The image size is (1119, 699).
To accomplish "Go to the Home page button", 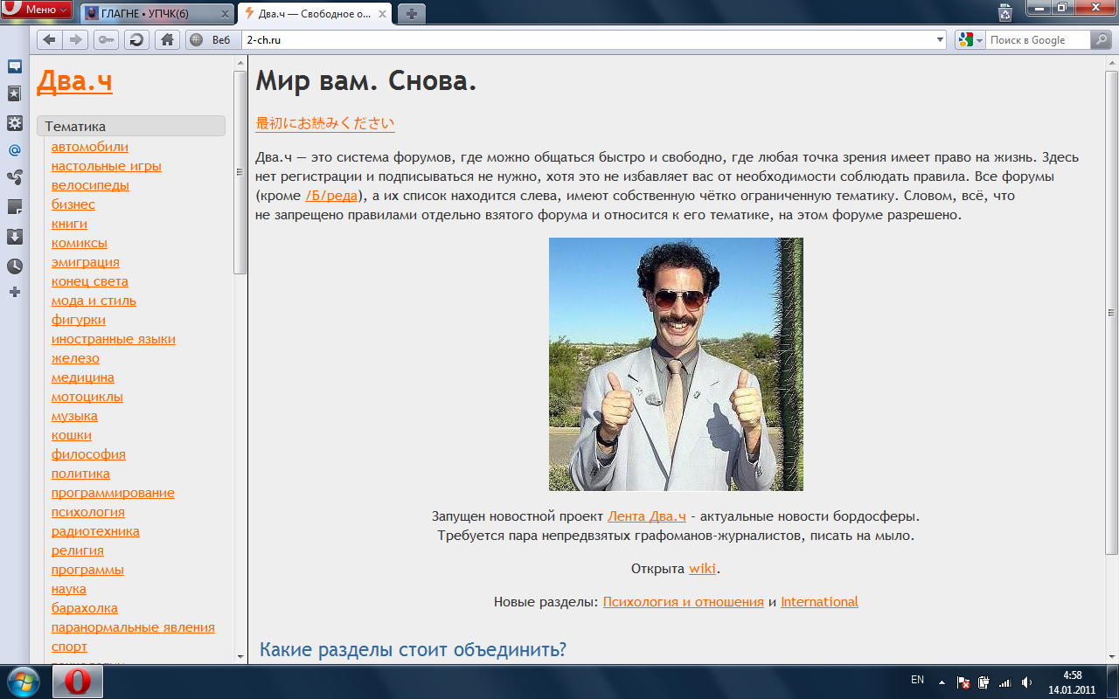I will click(167, 39).
